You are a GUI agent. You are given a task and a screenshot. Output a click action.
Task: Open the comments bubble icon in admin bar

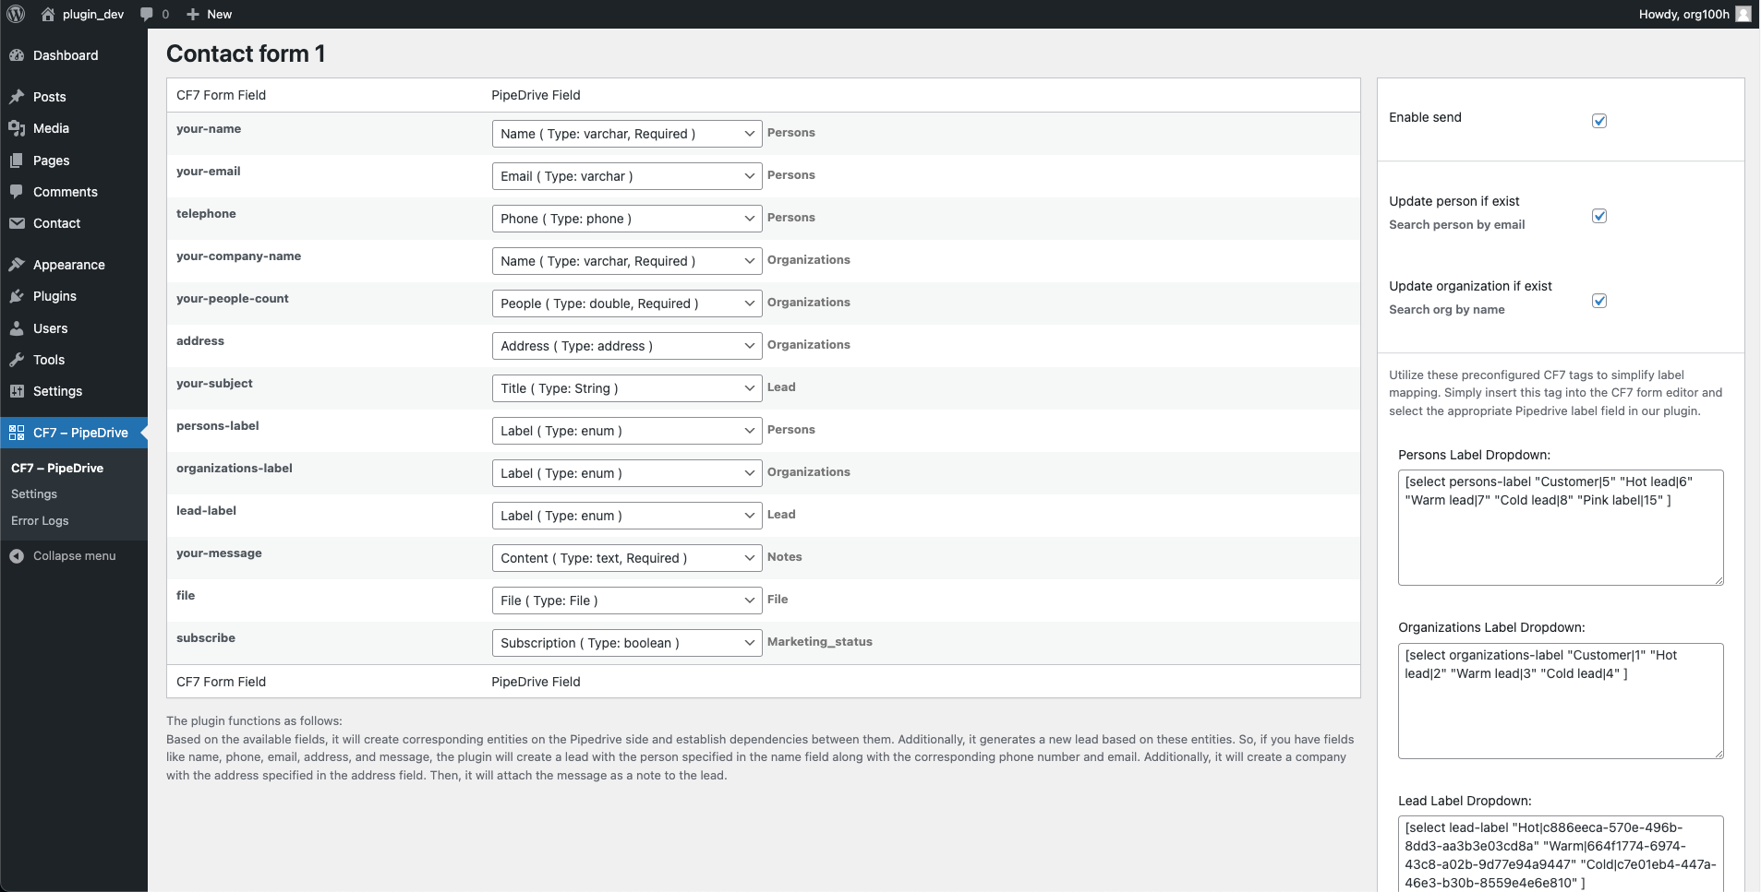(x=146, y=14)
